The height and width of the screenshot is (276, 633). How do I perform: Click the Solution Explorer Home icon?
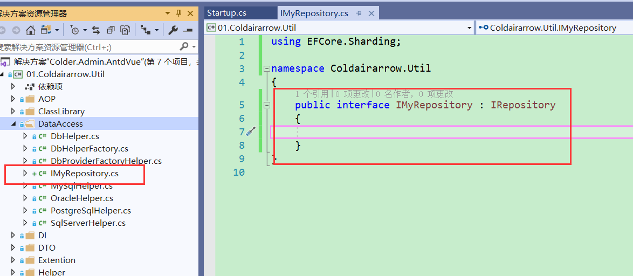[x=31, y=30]
